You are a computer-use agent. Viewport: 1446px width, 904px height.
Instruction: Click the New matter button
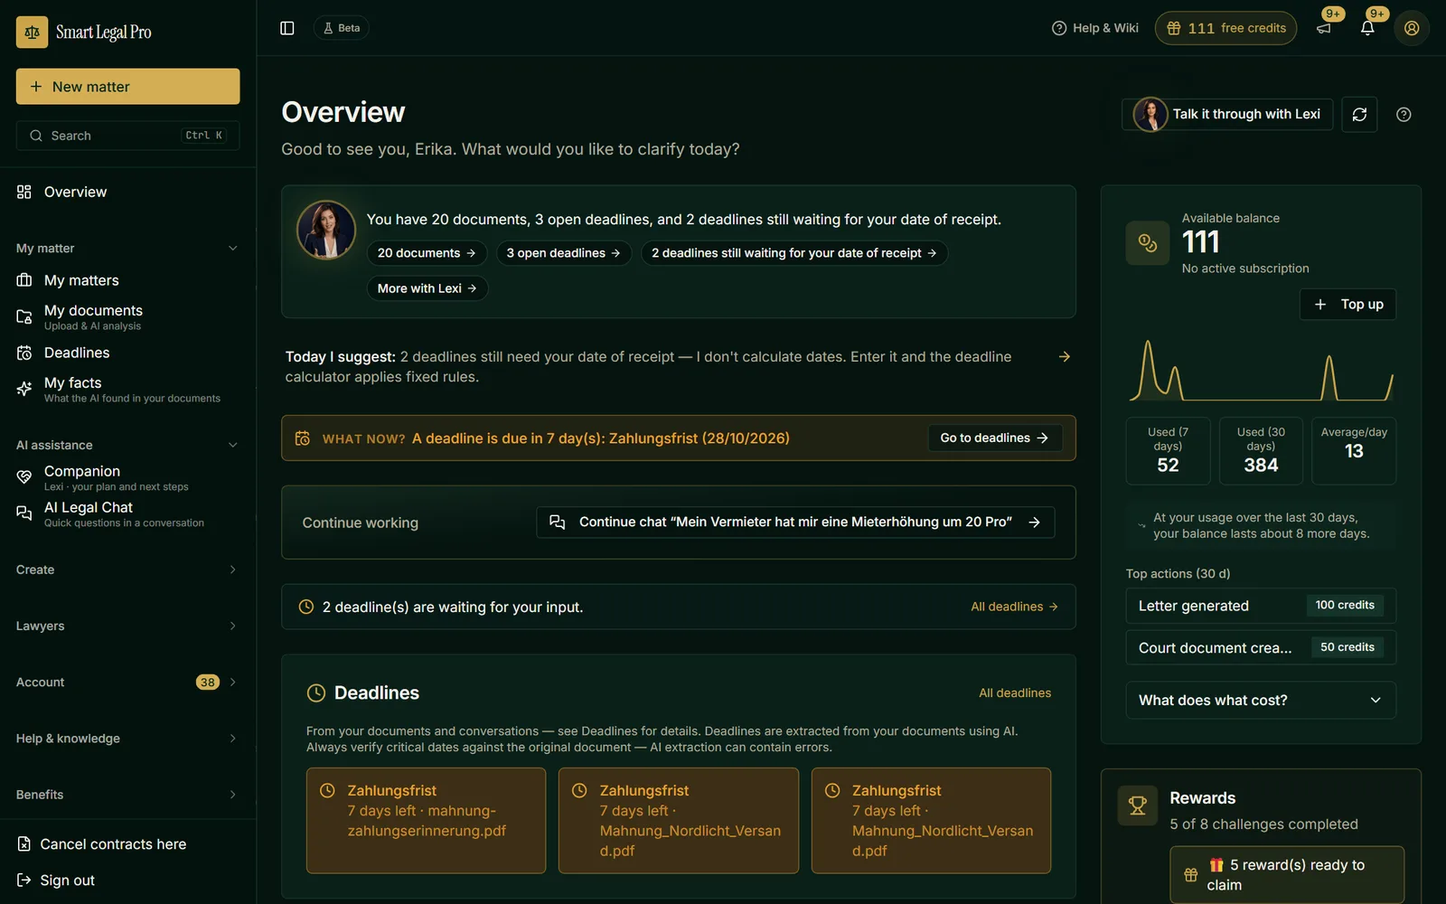click(127, 86)
